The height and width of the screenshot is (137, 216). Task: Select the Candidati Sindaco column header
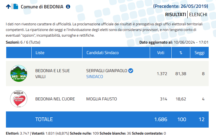coord(116,52)
